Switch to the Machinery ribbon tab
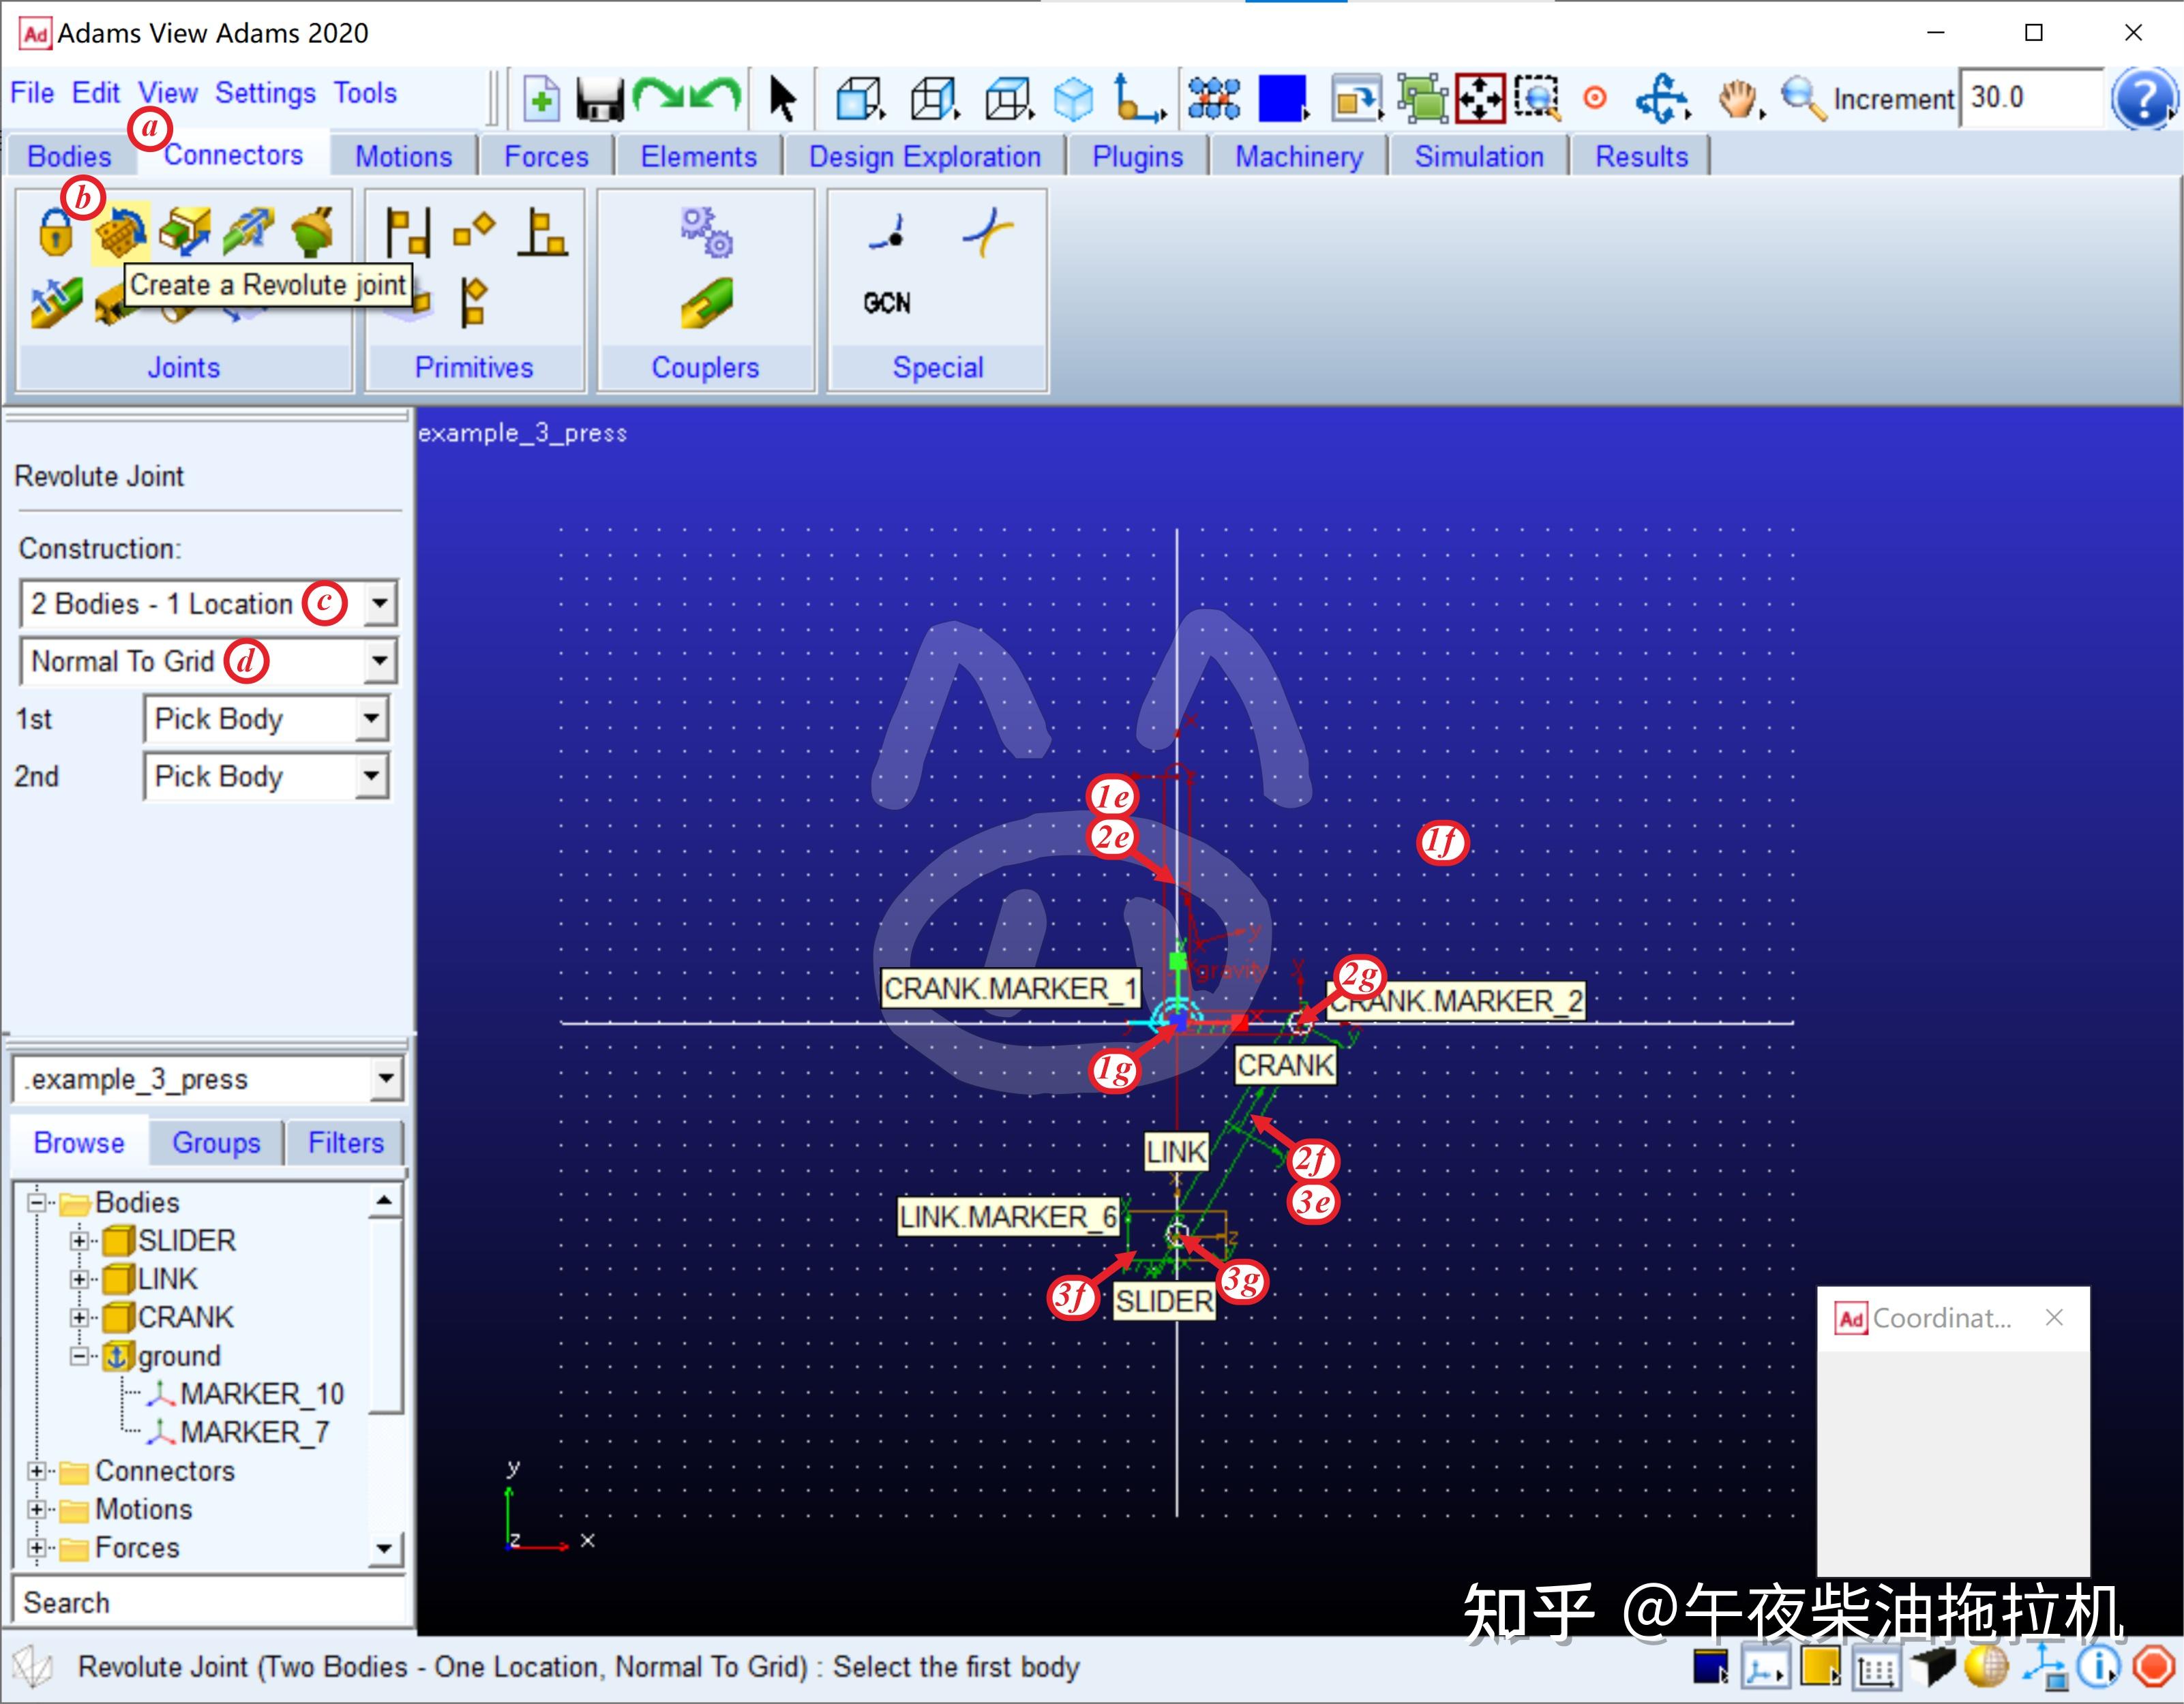The width and height of the screenshot is (2184, 1704). click(x=1299, y=157)
